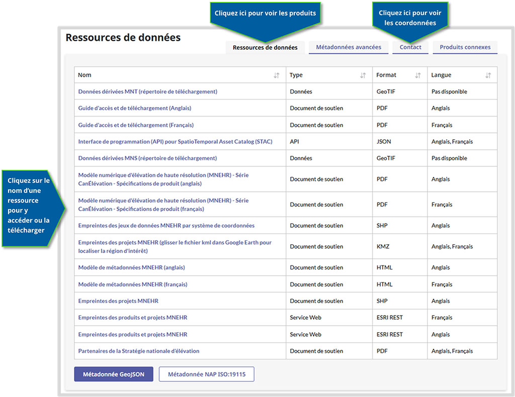Click the Métadonnée GeoJSON button
The image size is (515, 397).
113,374
